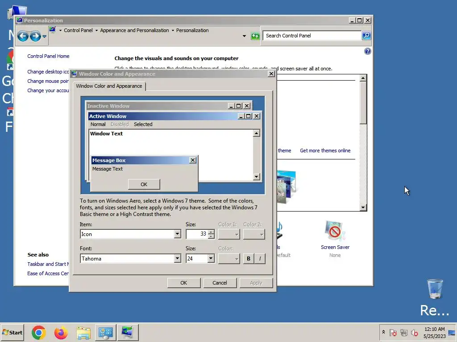Open Taskbar and Start Menu link
Screen dimensions: 457x342
pyautogui.click(x=48, y=264)
